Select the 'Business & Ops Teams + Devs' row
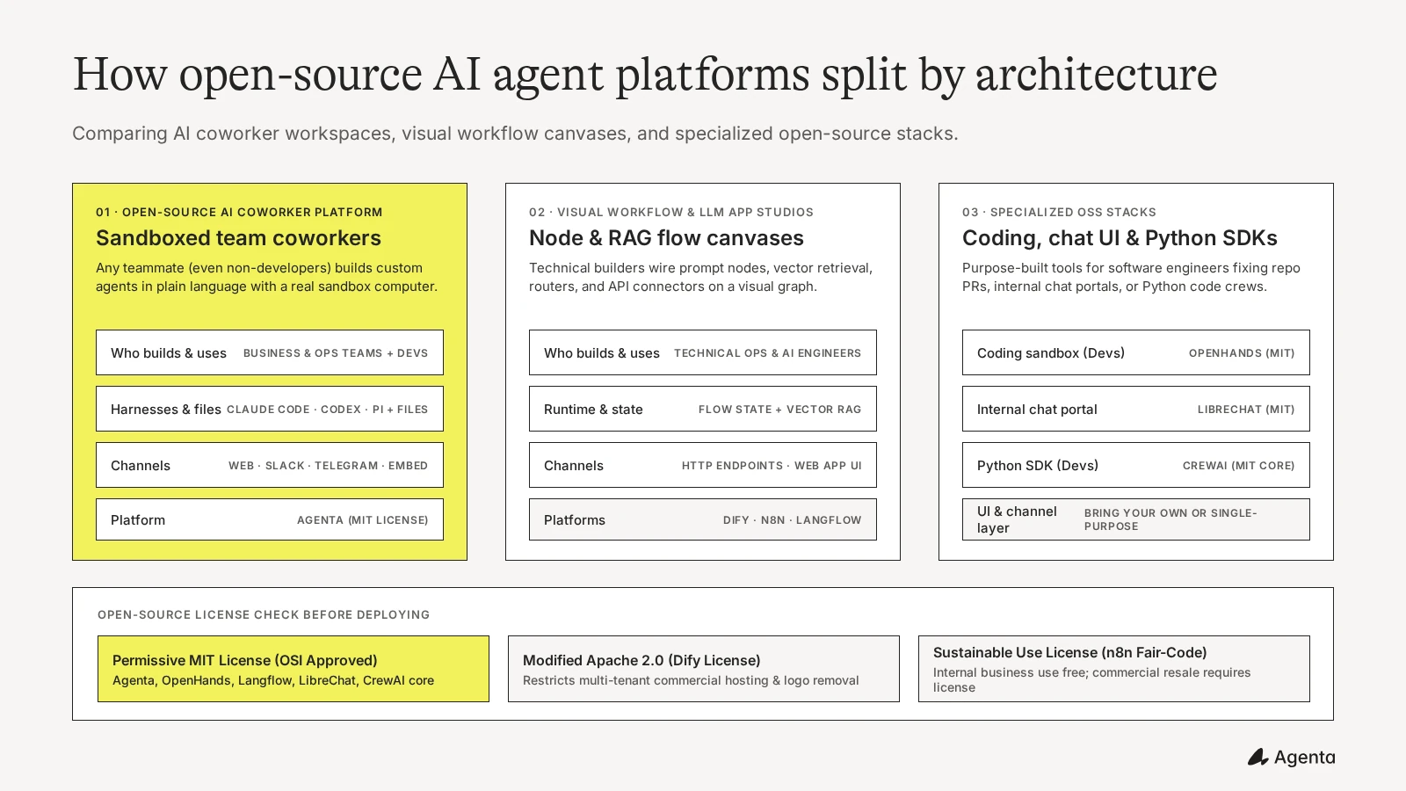The height and width of the screenshot is (791, 1406). (270, 352)
